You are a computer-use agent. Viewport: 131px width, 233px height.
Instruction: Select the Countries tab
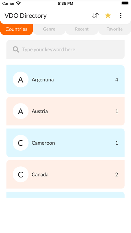[x=16, y=29]
